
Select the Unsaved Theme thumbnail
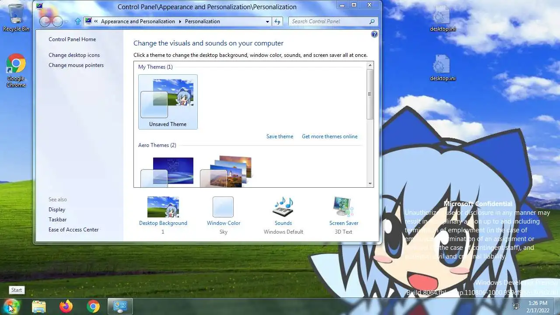pos(168,102)
